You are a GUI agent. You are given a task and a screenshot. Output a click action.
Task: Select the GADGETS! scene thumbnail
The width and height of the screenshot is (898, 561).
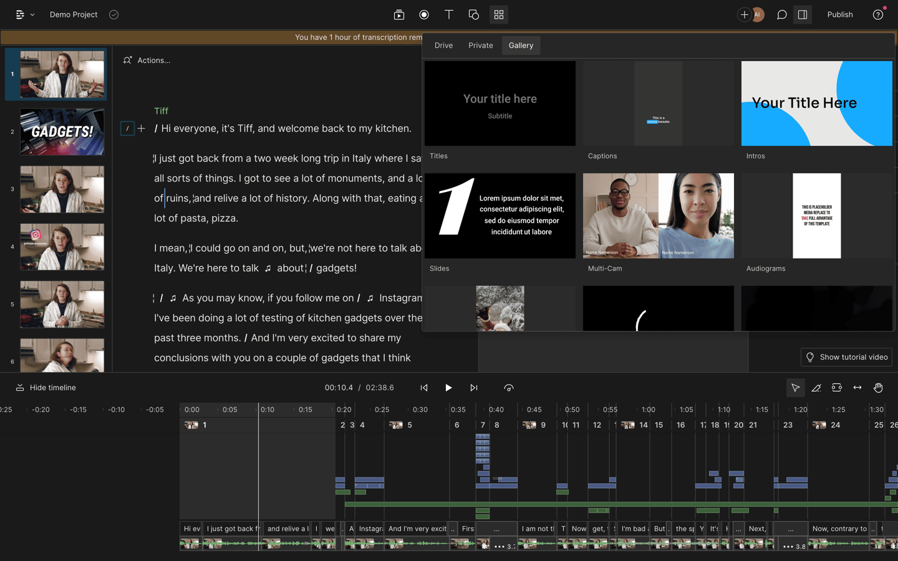point(62,132)
